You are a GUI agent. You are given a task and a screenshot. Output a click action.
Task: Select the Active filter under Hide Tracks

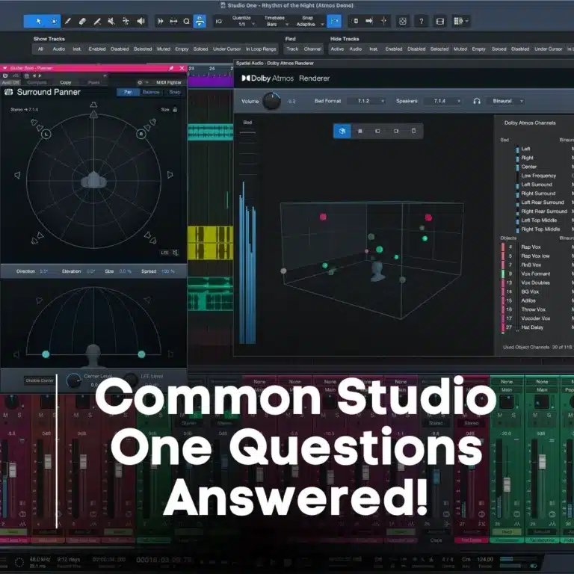pyautogui.click(x=337, y=49)
